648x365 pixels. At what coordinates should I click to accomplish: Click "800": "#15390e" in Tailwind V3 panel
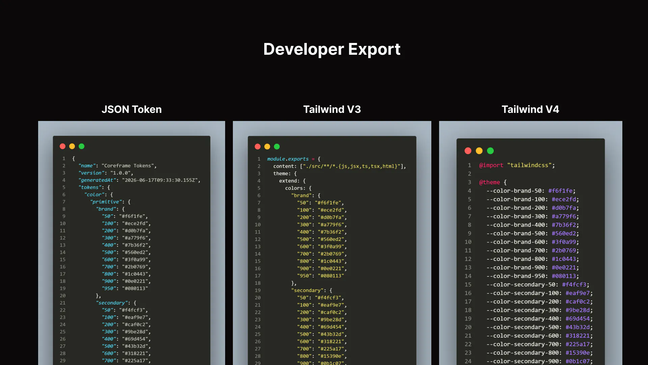click(x=322, y=356)
